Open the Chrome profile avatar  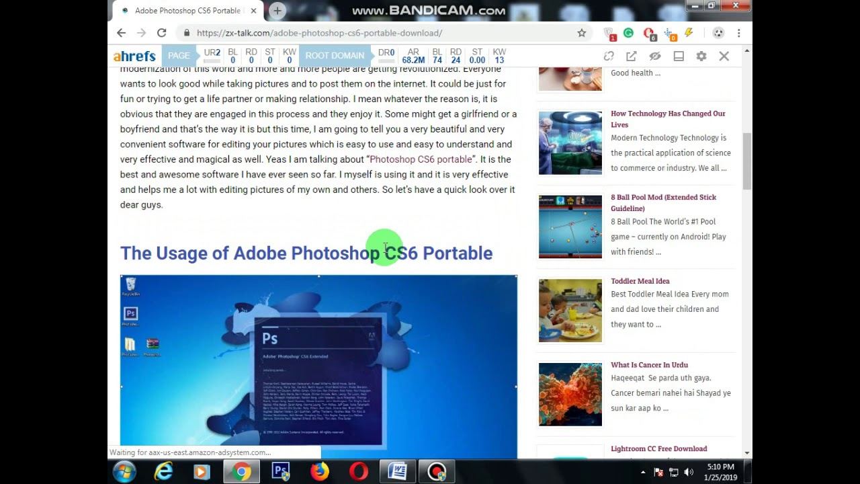(718, 33)
